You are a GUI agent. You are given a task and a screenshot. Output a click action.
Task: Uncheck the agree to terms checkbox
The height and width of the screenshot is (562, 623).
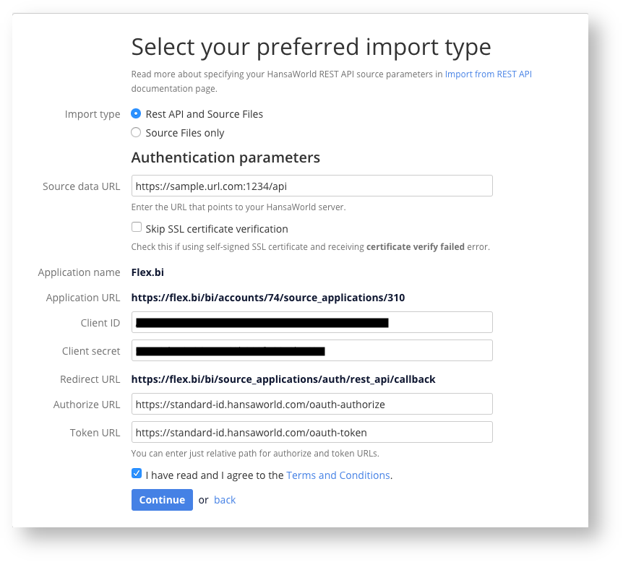(x=137, y=474)
